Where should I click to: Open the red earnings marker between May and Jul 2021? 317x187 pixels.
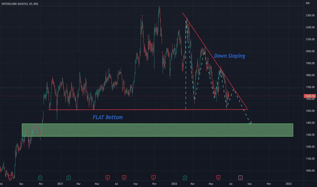click(107, 178)
